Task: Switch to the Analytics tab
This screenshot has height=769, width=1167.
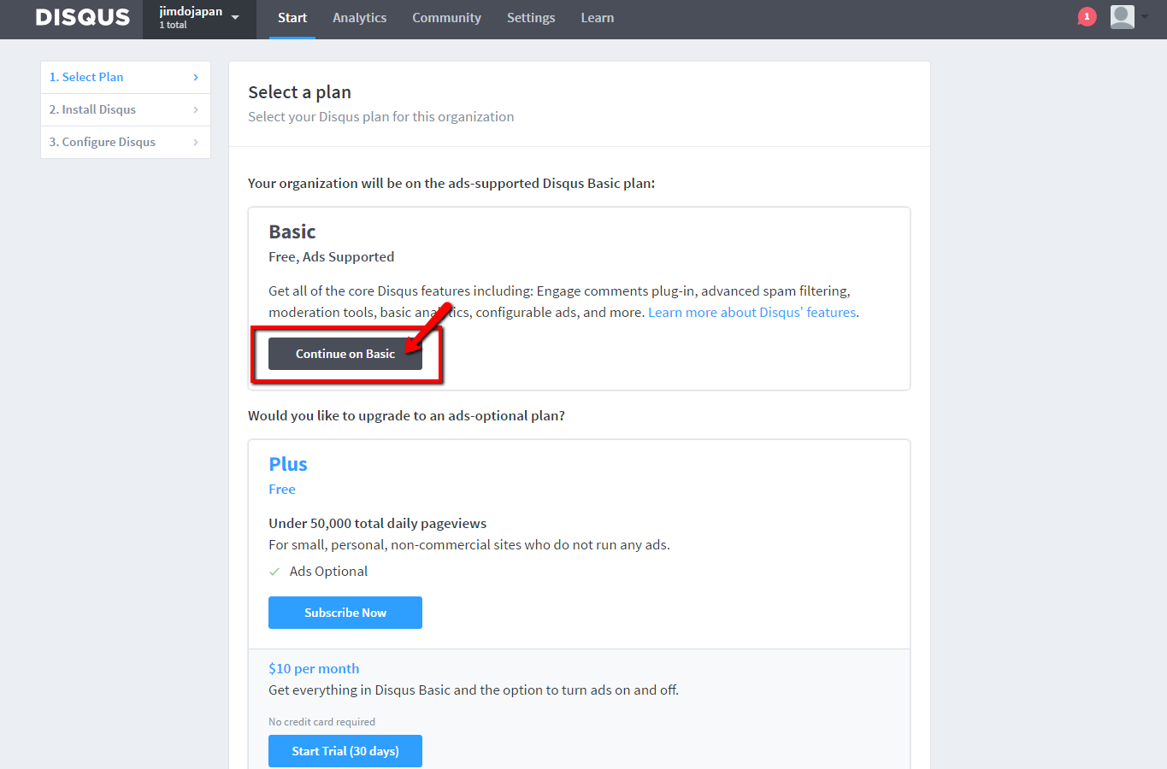Action: point(359,17)
